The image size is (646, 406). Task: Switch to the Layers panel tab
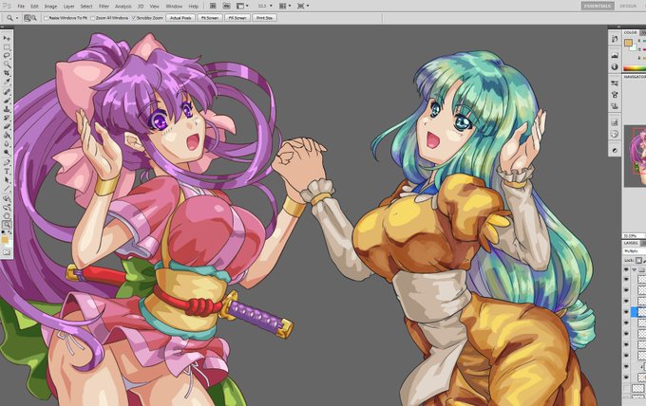pos(631,243)
